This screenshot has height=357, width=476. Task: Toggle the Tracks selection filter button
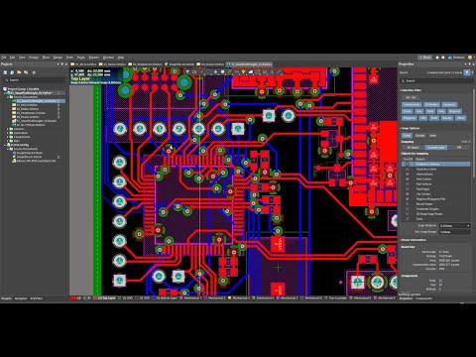pyautogui.click(x=408, y=111)
